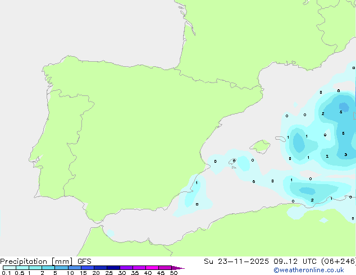Click the 40 to 45 mm magenta swatch

152,268
